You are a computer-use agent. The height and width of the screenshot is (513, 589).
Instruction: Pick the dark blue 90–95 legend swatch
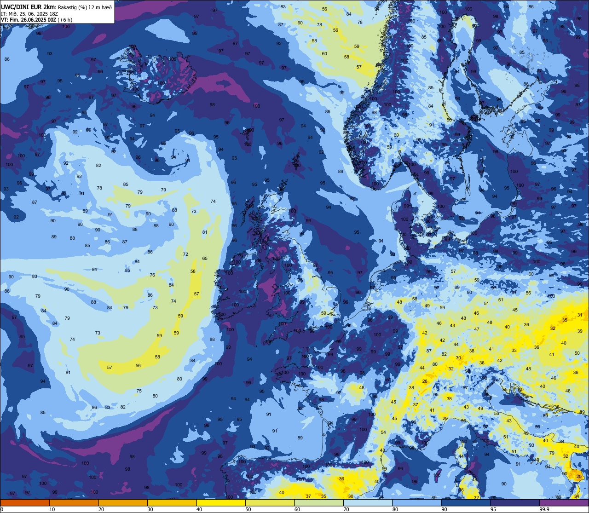click(466, 502)
